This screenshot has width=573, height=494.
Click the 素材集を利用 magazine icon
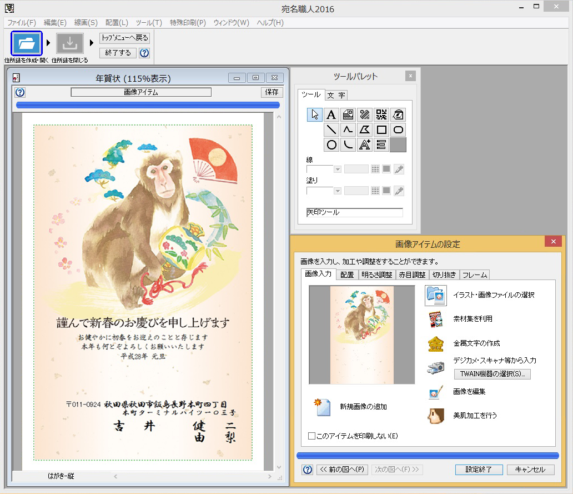436,319
